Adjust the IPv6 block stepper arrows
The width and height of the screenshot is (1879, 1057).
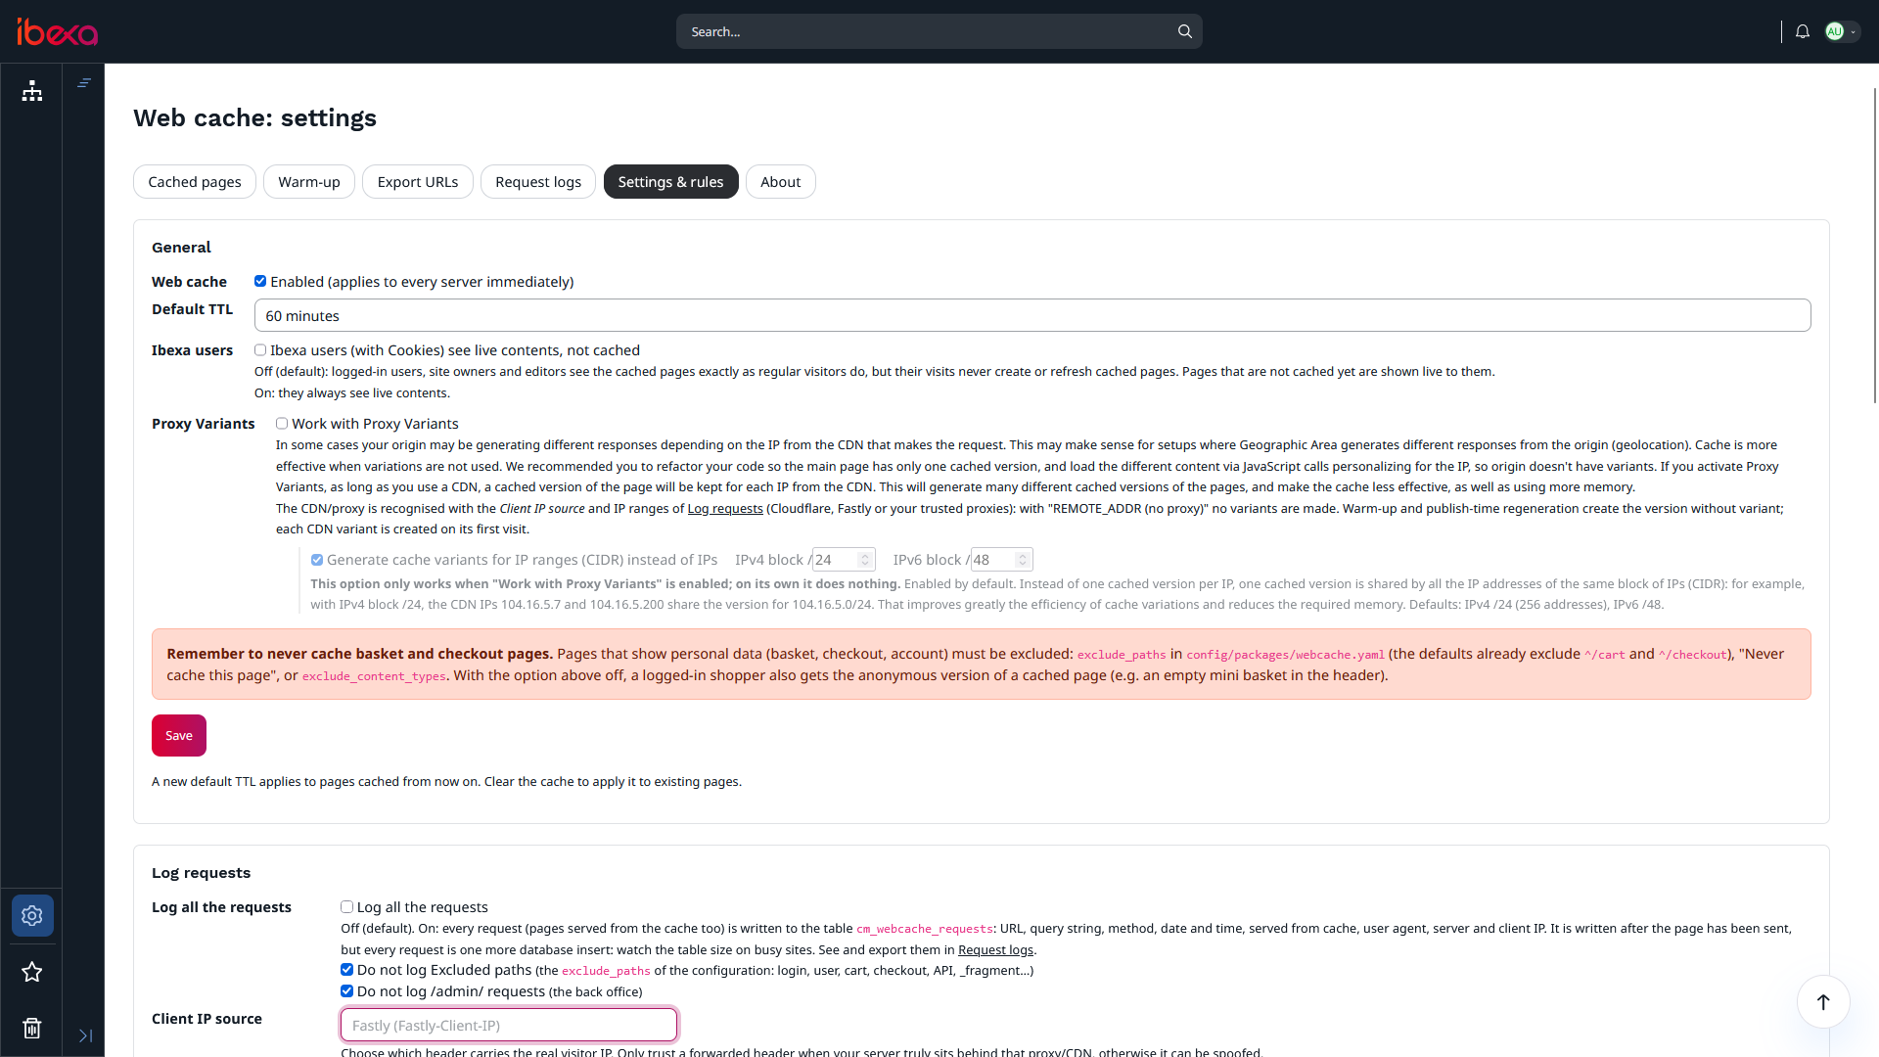[1022, 560]
